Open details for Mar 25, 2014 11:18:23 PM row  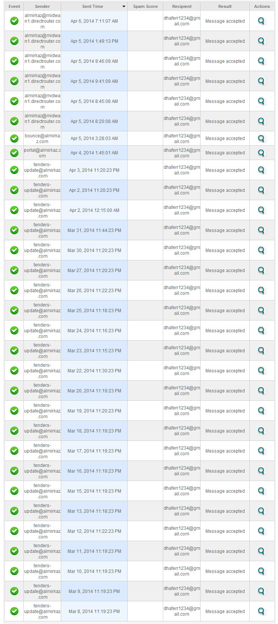261,311
